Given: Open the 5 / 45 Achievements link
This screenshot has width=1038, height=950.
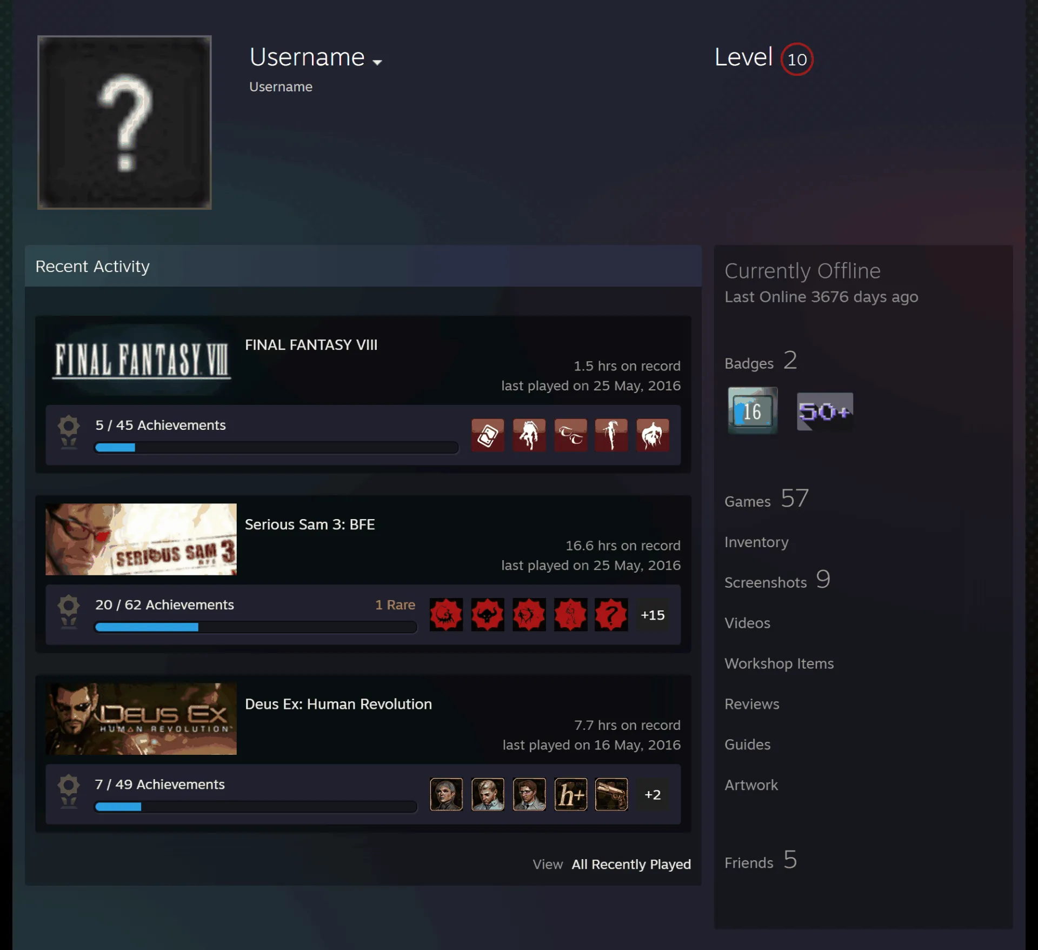Looking at the screenshot, I should (x=161, y=425).
